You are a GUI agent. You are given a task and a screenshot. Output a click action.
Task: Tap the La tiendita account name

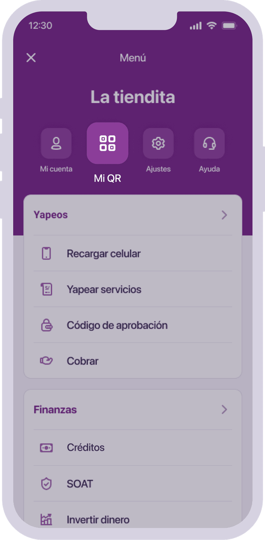pyautogui.click(x=132, y=97)
